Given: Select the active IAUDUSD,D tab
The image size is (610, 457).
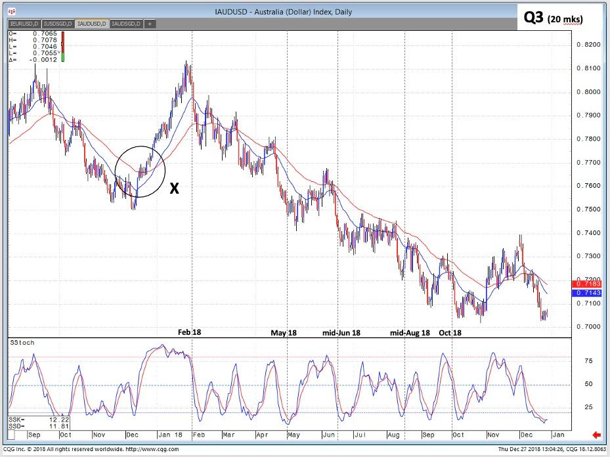Looking at the screenshot, I should pos(91,24).
